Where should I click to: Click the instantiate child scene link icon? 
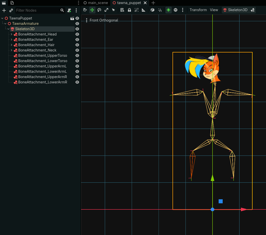coord(11,10)
